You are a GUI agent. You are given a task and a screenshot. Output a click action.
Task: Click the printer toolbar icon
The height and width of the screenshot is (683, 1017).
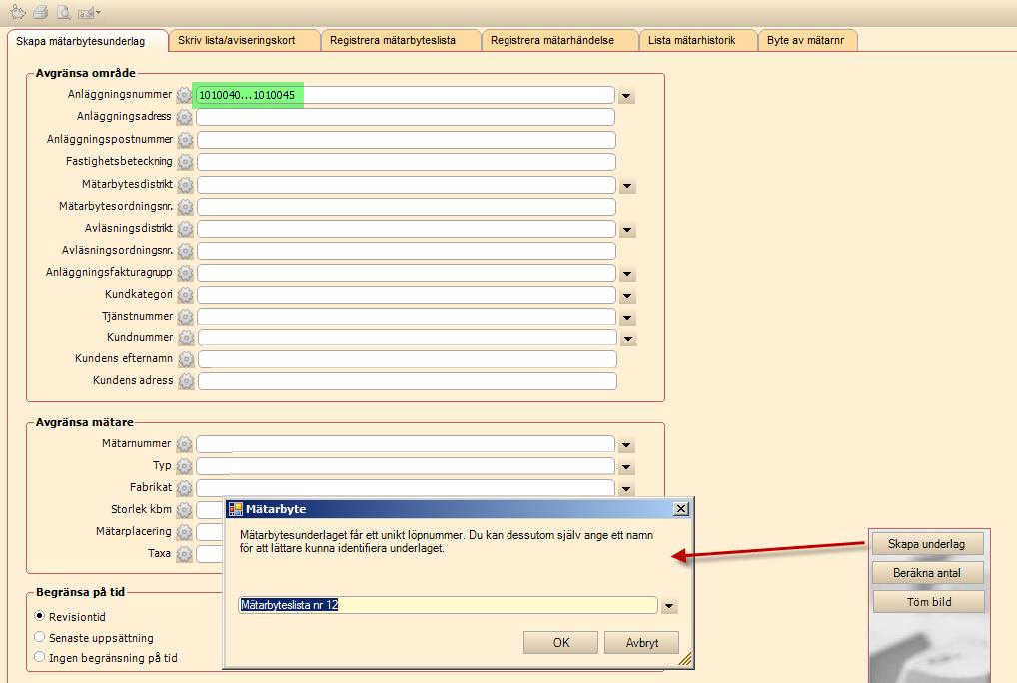pos(41,12)
